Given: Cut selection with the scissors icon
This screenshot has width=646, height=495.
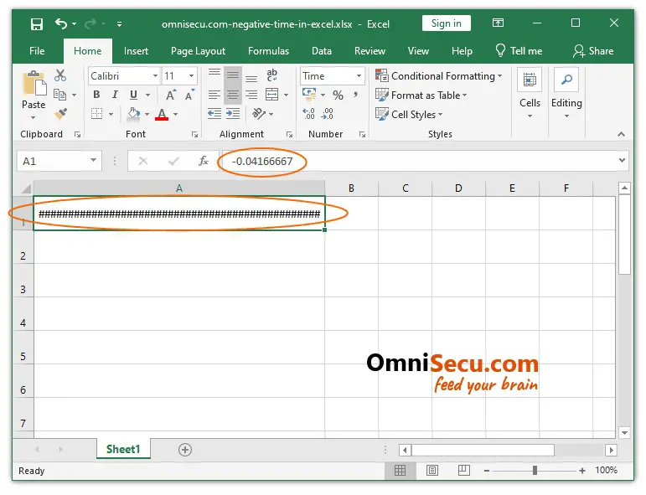Looking at the screenshot, I should [x=60, y=75].
